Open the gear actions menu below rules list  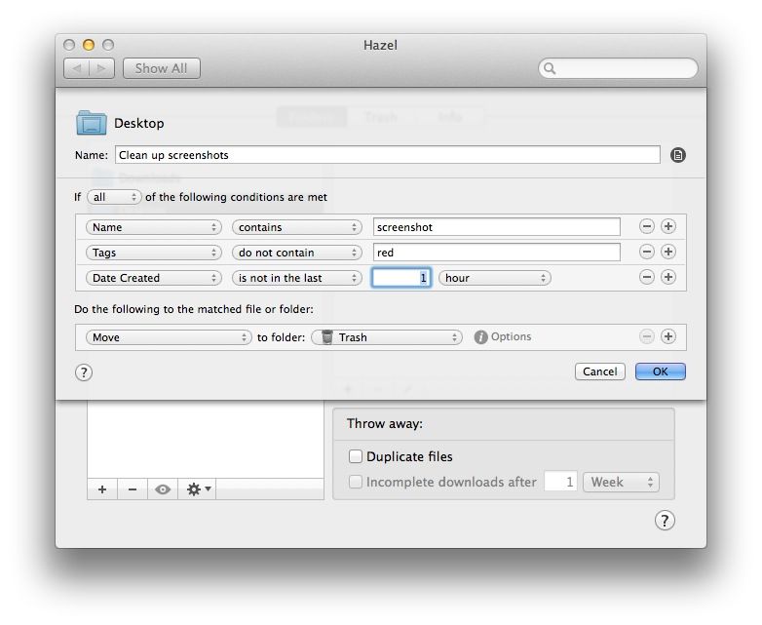198,489
